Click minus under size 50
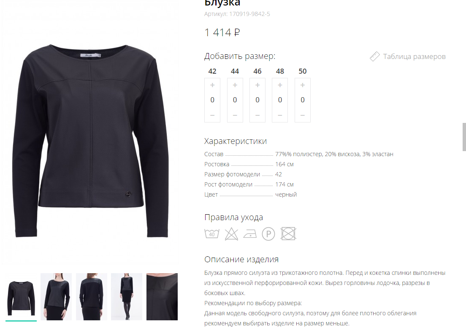Image resolution: width=466 pixels, height=330 pixels. pos(303,115)
